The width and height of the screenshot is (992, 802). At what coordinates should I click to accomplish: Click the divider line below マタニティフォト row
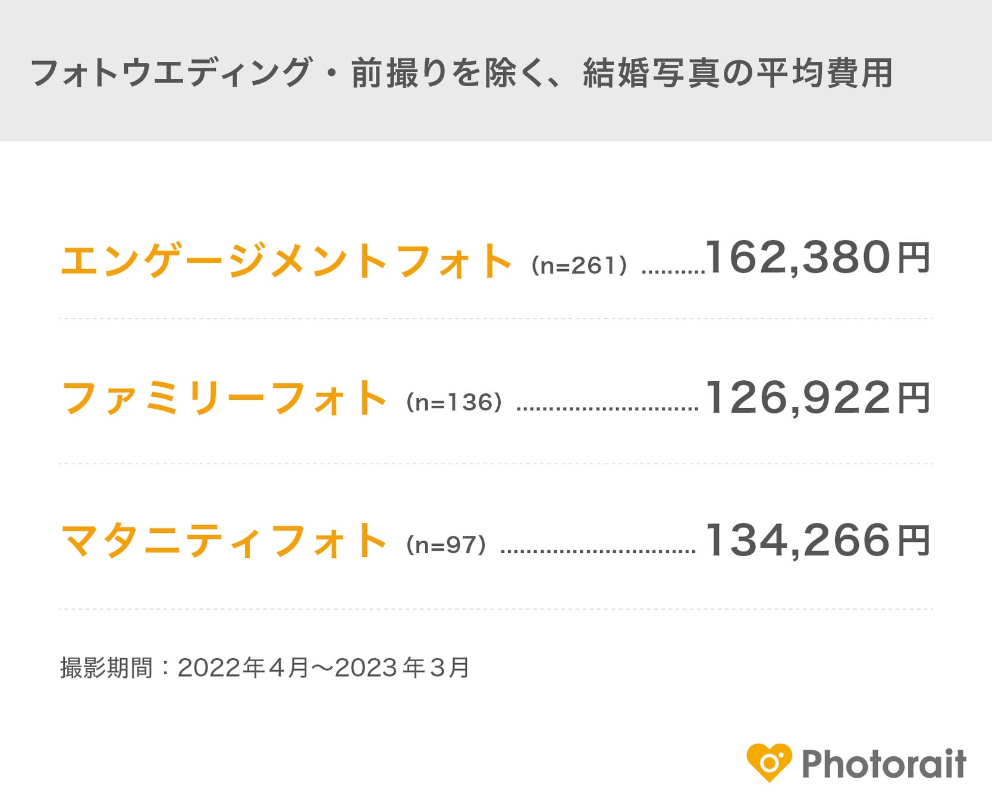496,609
